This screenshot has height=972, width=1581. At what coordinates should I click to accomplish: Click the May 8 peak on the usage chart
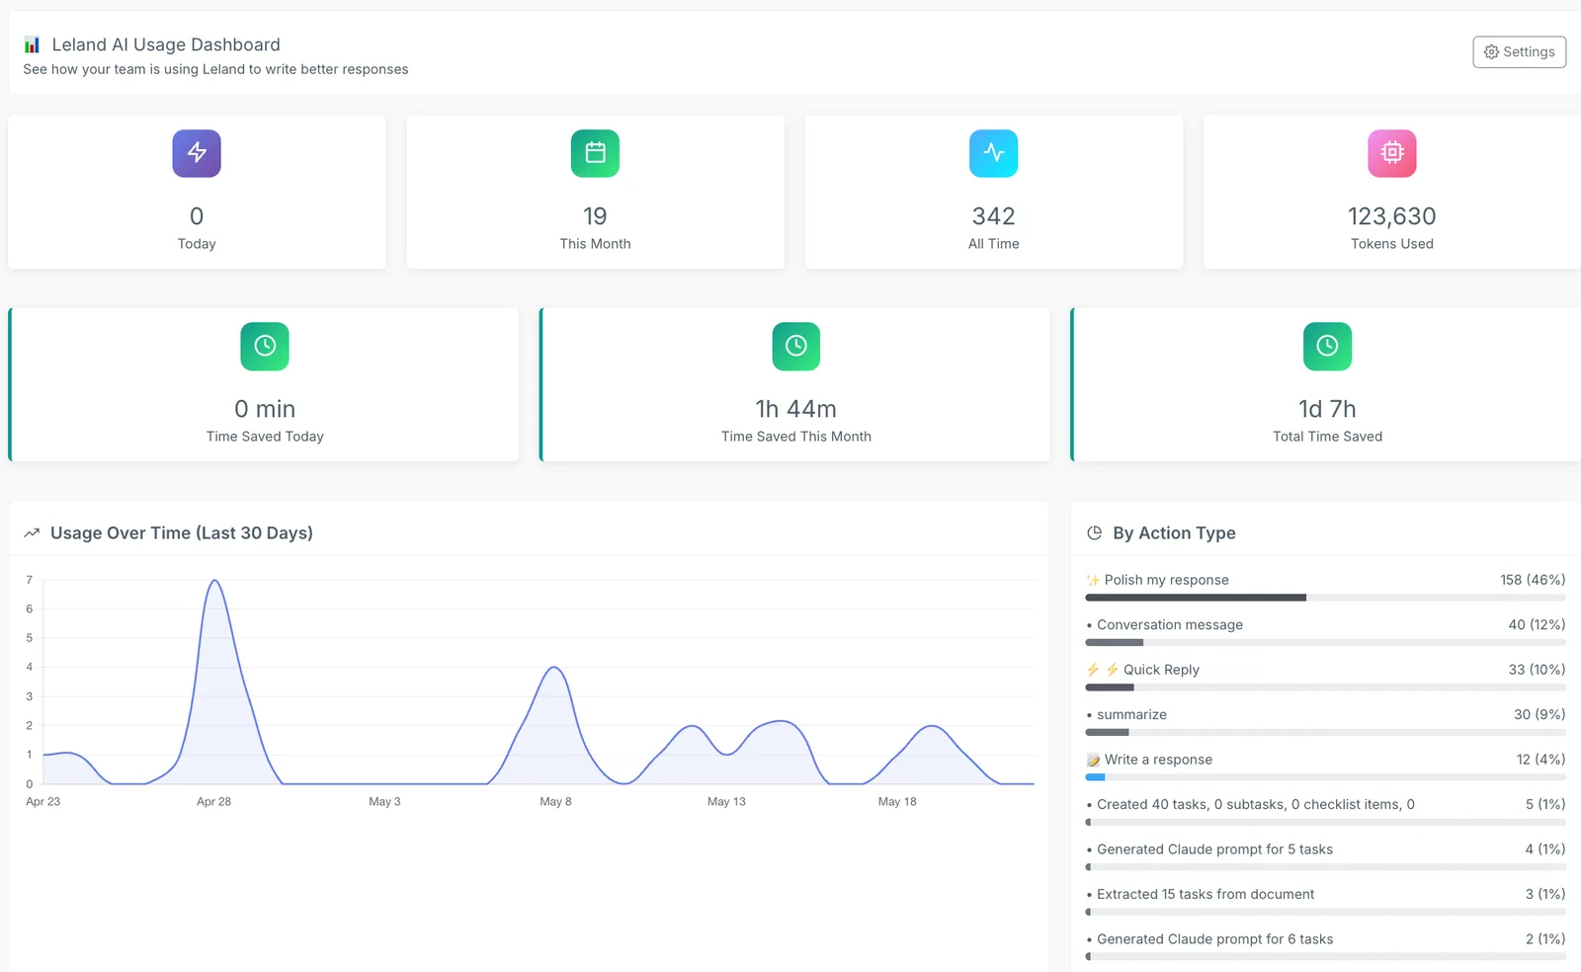point(555,669)
